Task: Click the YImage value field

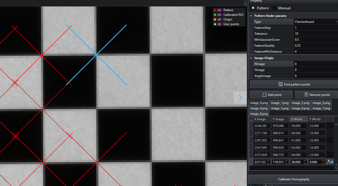Action: [316, 70]
